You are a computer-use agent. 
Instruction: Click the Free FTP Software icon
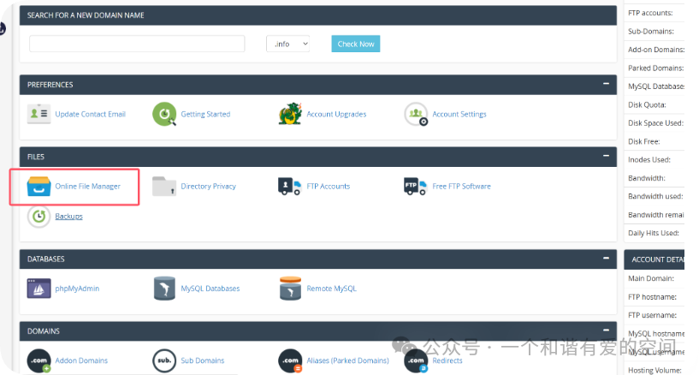coord(416,187)
